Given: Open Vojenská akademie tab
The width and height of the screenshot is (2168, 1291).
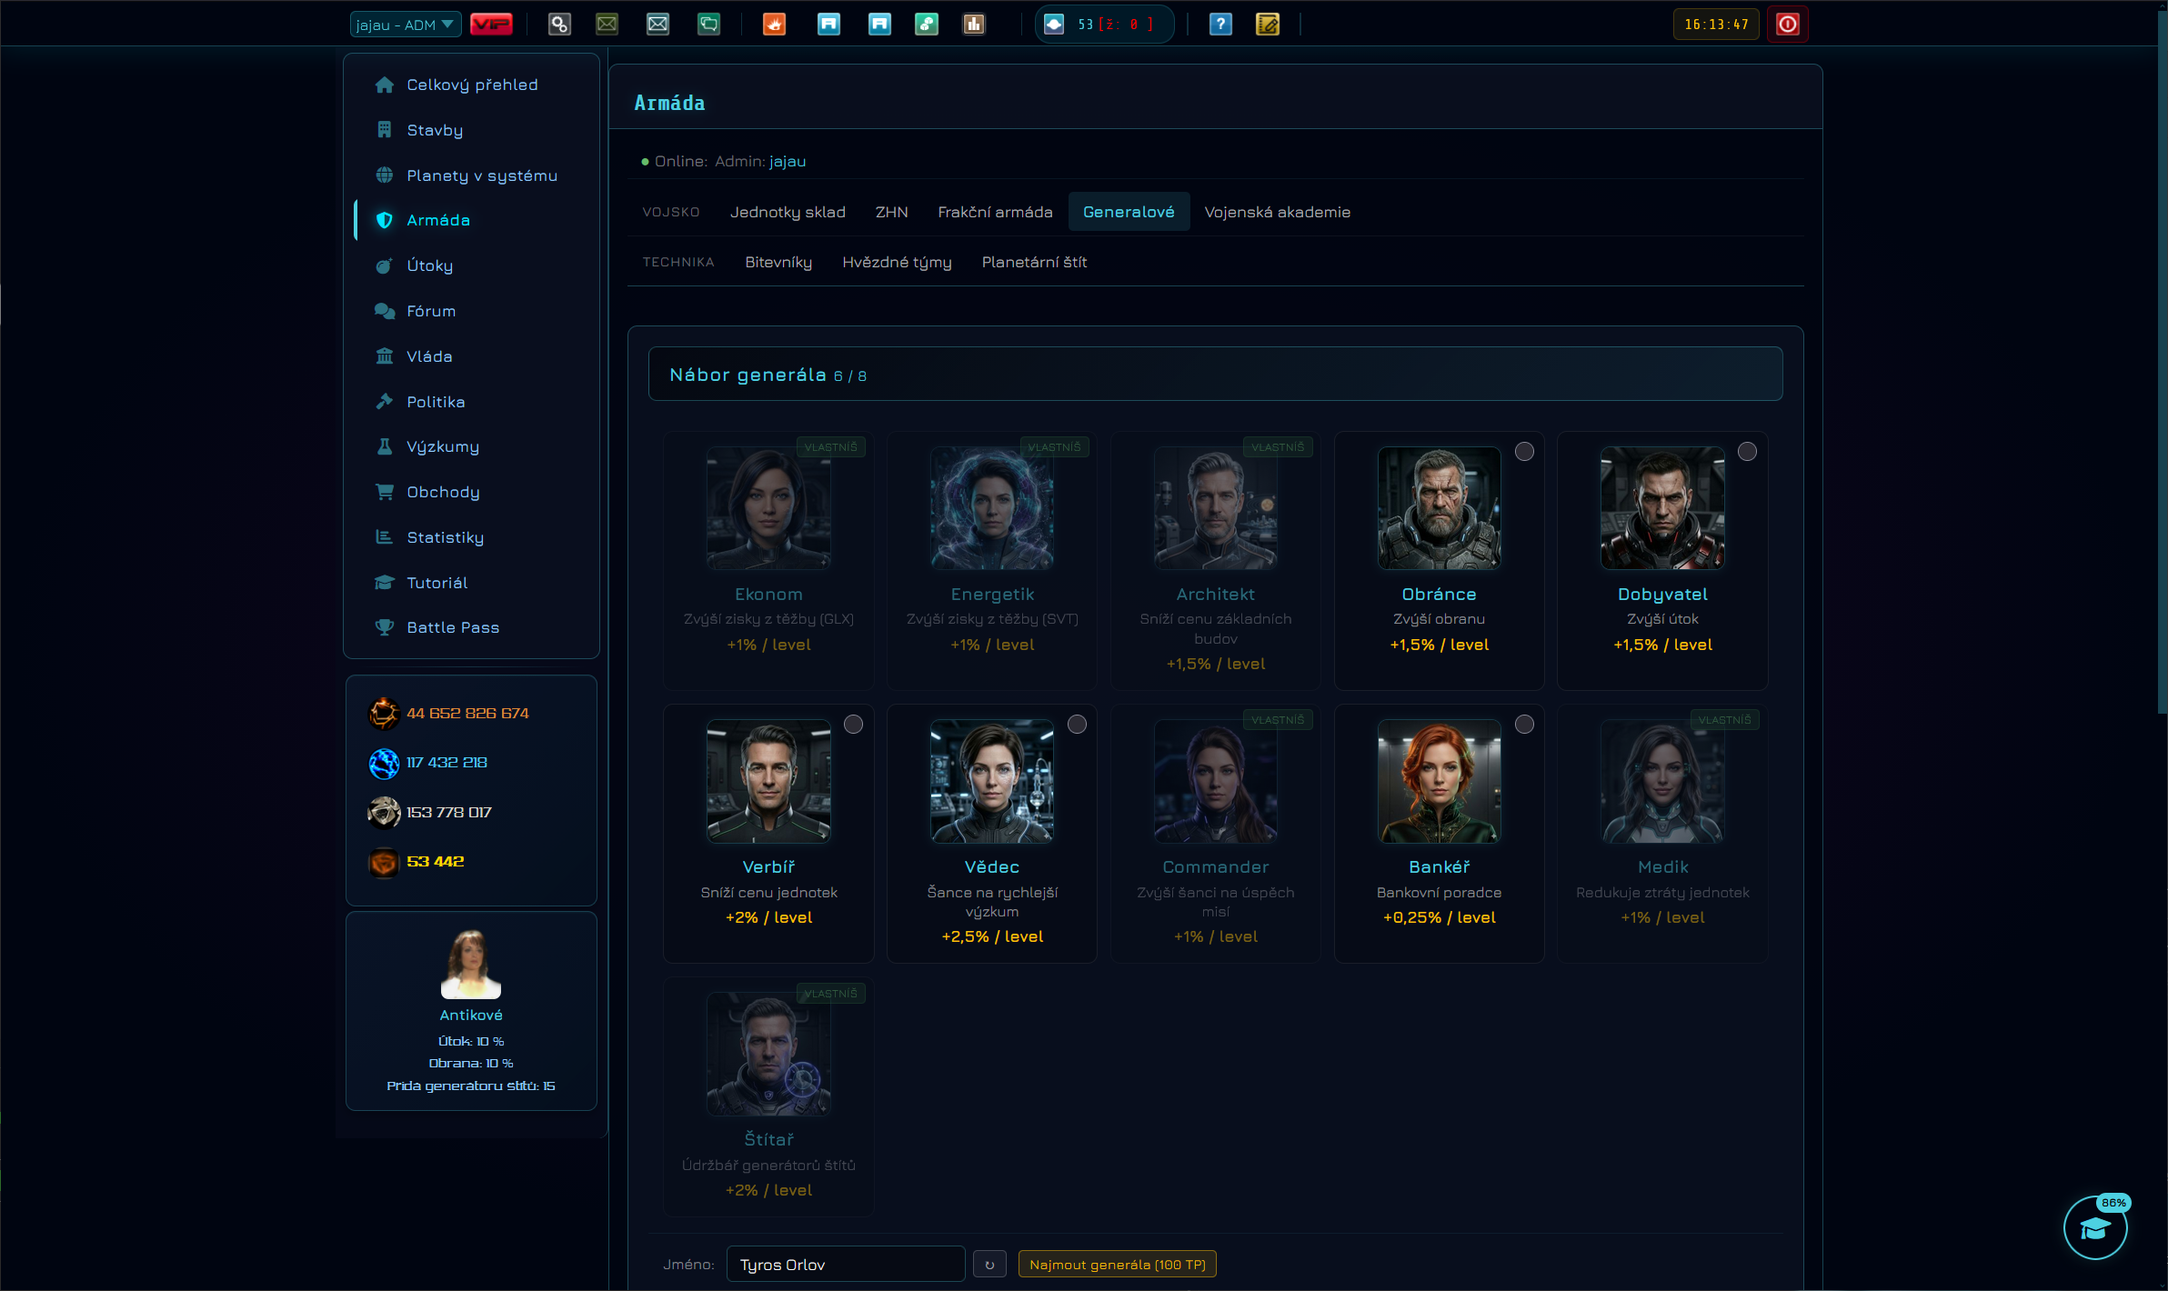Looking at the screenshot, I should [1277, 212].
